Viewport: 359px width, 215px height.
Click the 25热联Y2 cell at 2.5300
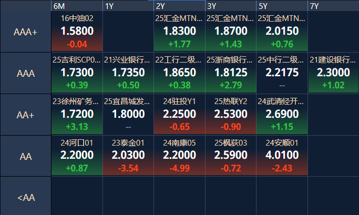coord(231,114)
